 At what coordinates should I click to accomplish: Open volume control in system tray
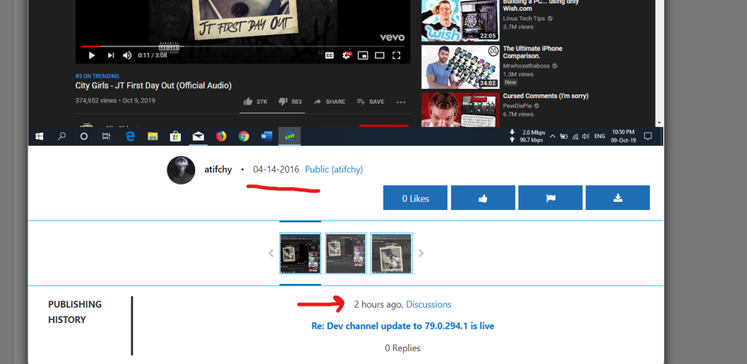[585, 136]
